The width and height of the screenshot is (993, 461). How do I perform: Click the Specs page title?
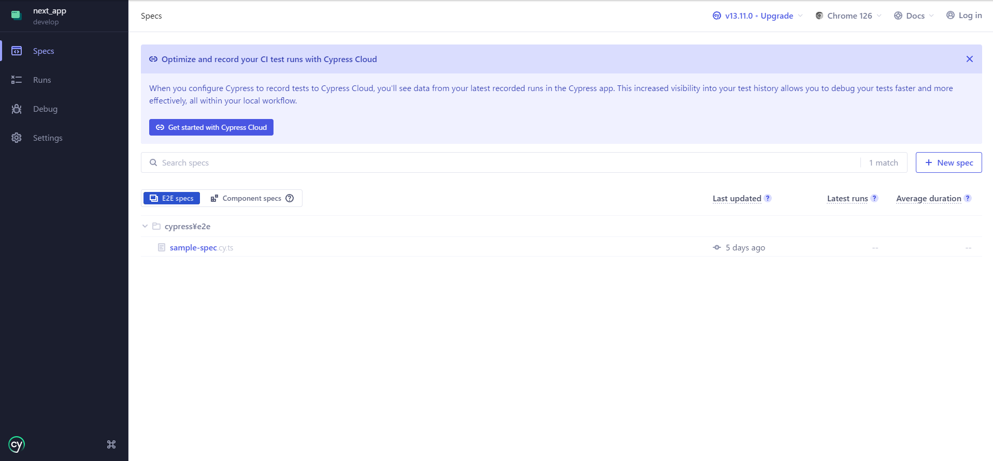pyautogui.click(x=151, y=16)
